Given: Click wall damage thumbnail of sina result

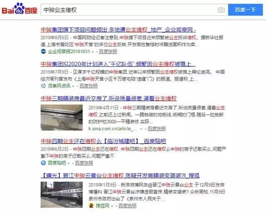Looking at the screenshot, I should (62, 117).
